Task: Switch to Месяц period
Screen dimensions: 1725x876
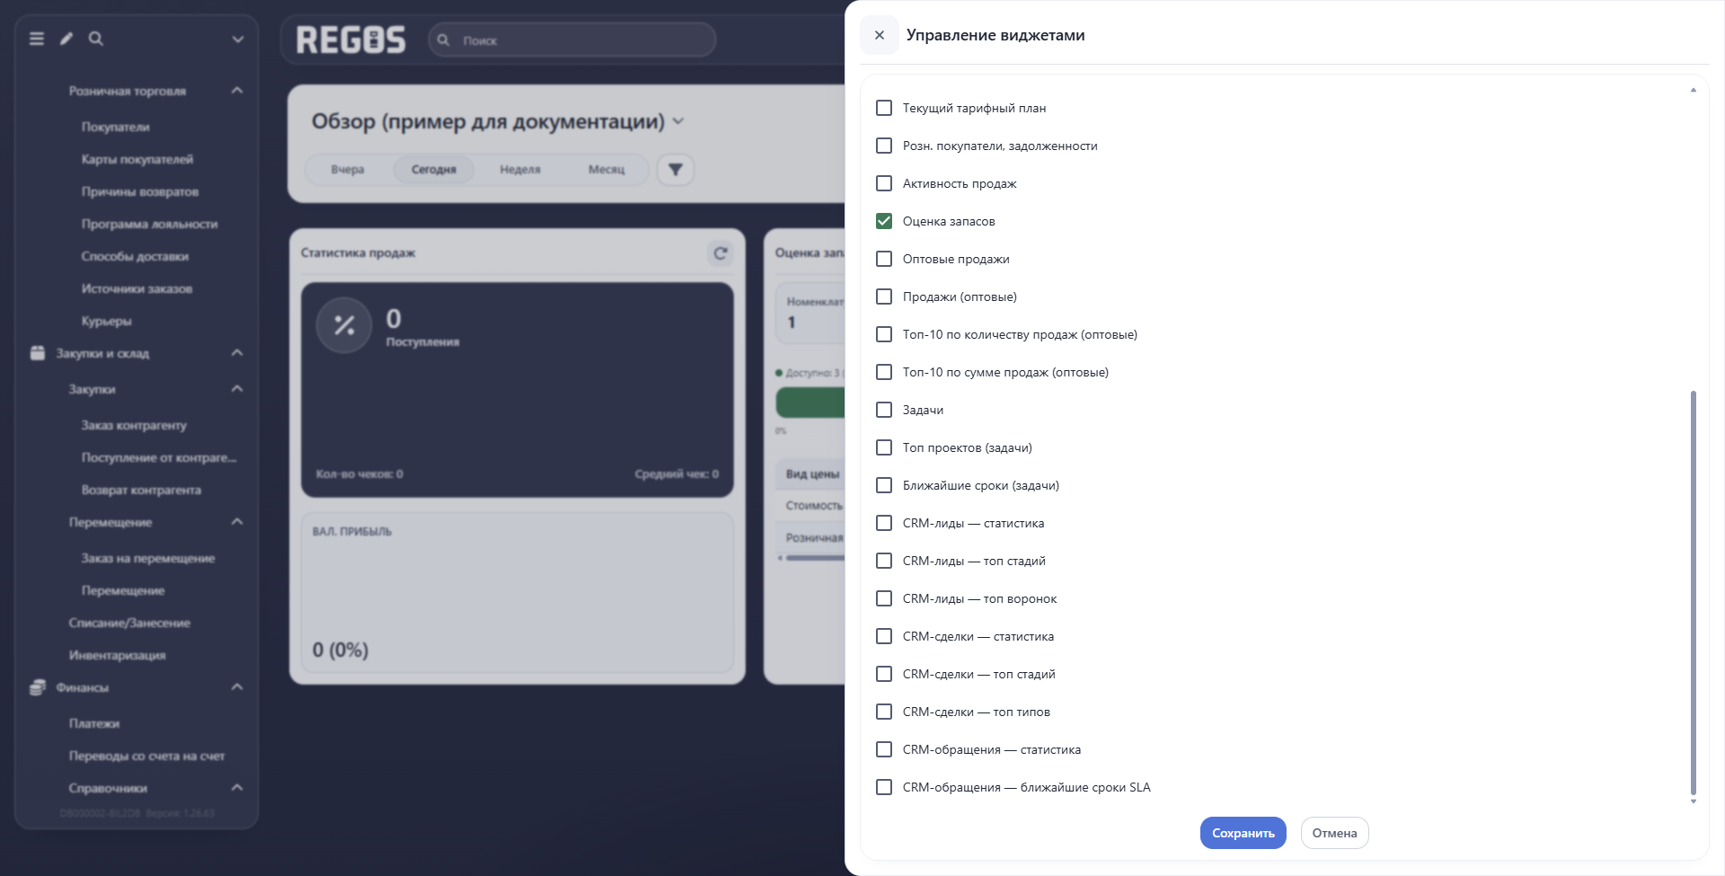Action: pos(606,170)
